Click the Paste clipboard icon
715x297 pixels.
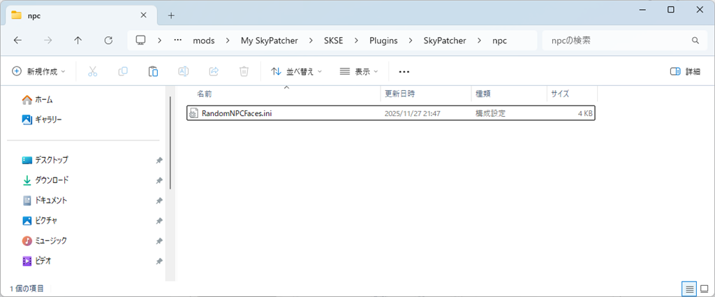153,71
